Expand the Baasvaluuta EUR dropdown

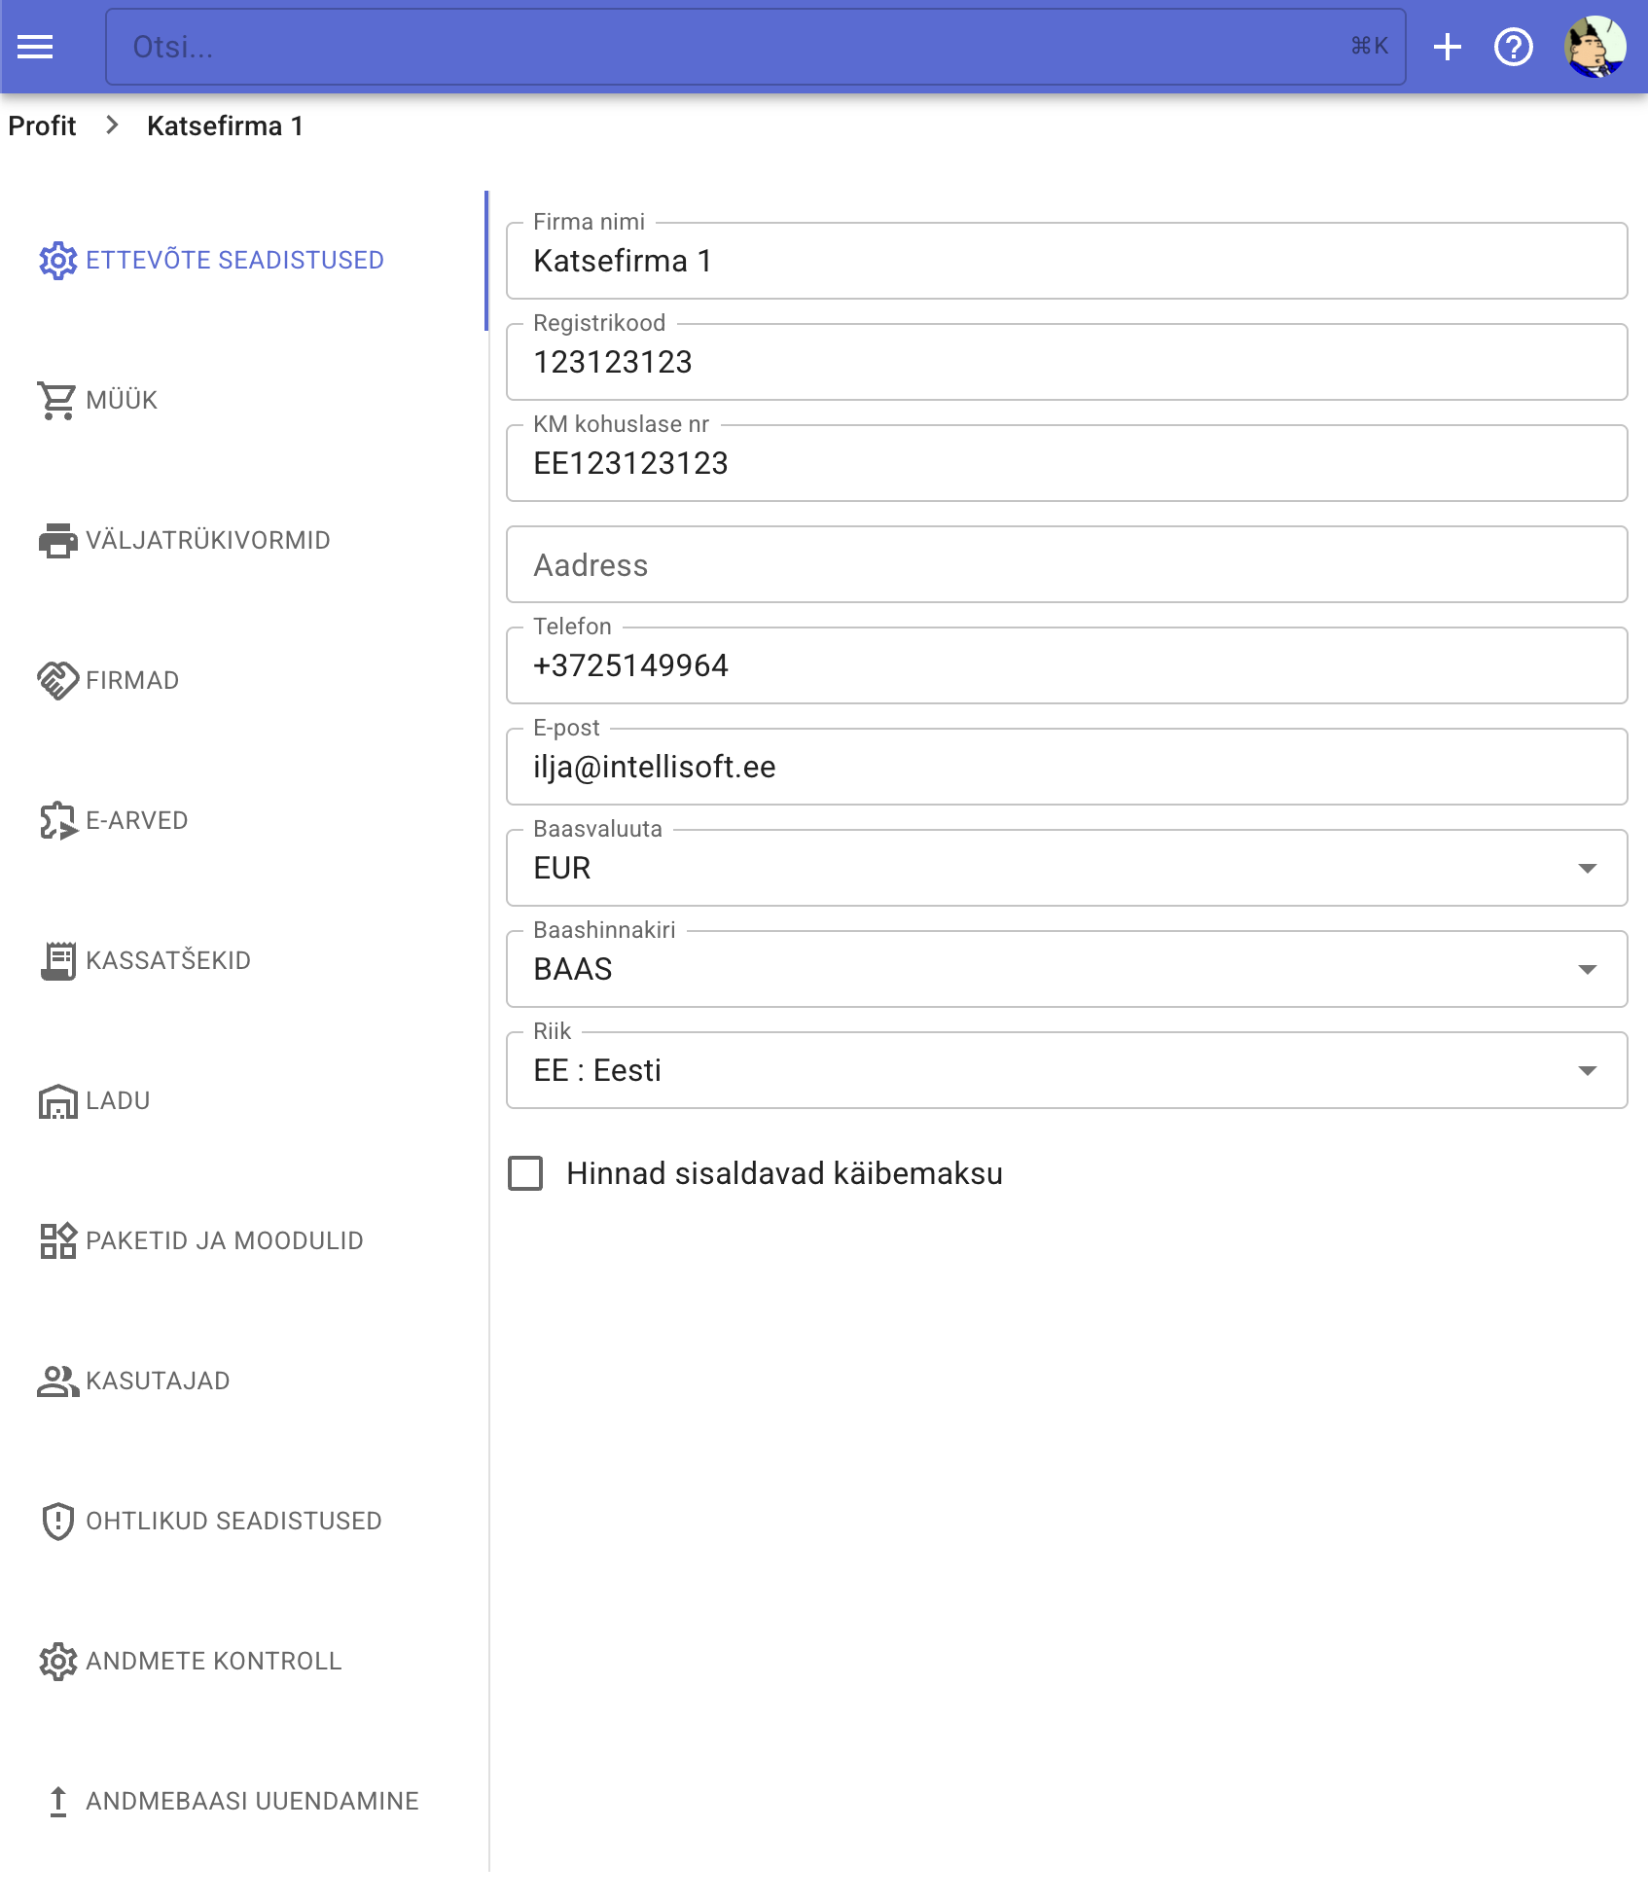(1066, 868)
